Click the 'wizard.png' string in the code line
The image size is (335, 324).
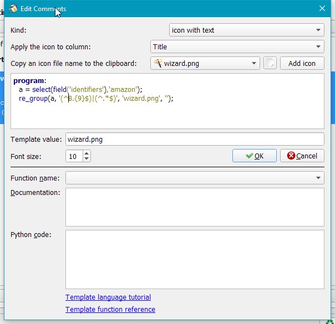point(141,99)
